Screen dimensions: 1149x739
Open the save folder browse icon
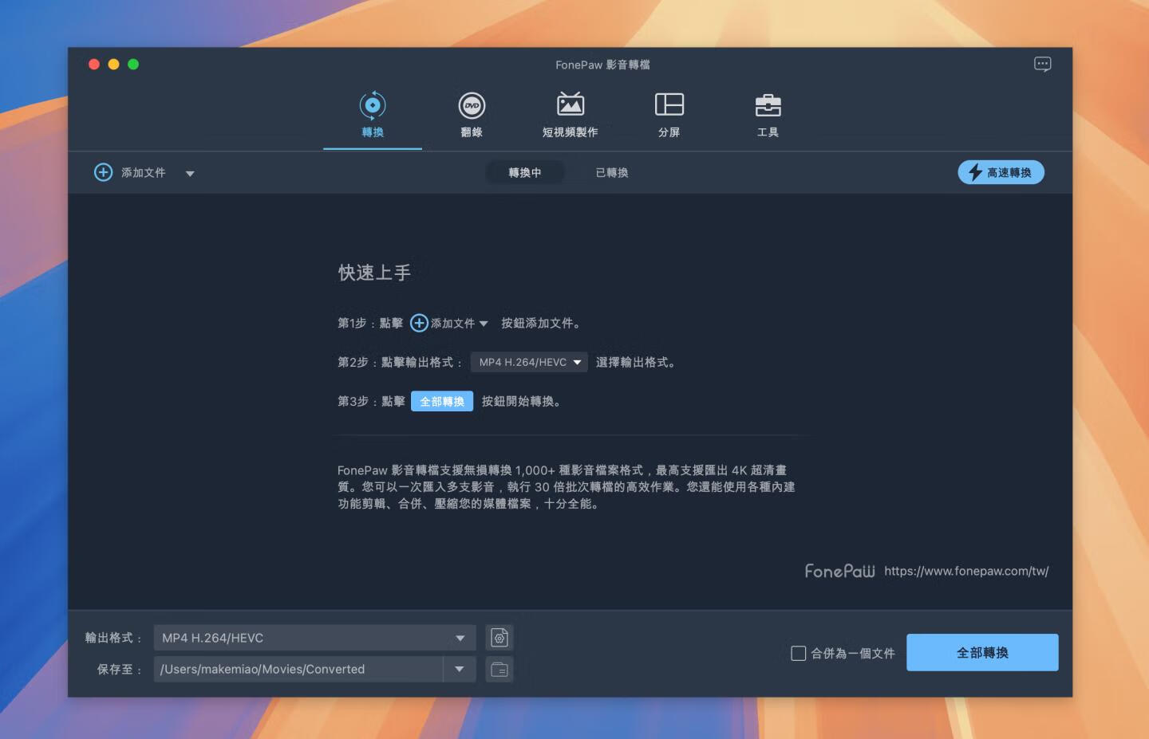pyautogui.click(x=499, y=669)
